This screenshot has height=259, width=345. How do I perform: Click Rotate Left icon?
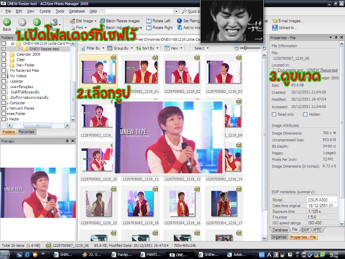[x=149, y=21]
